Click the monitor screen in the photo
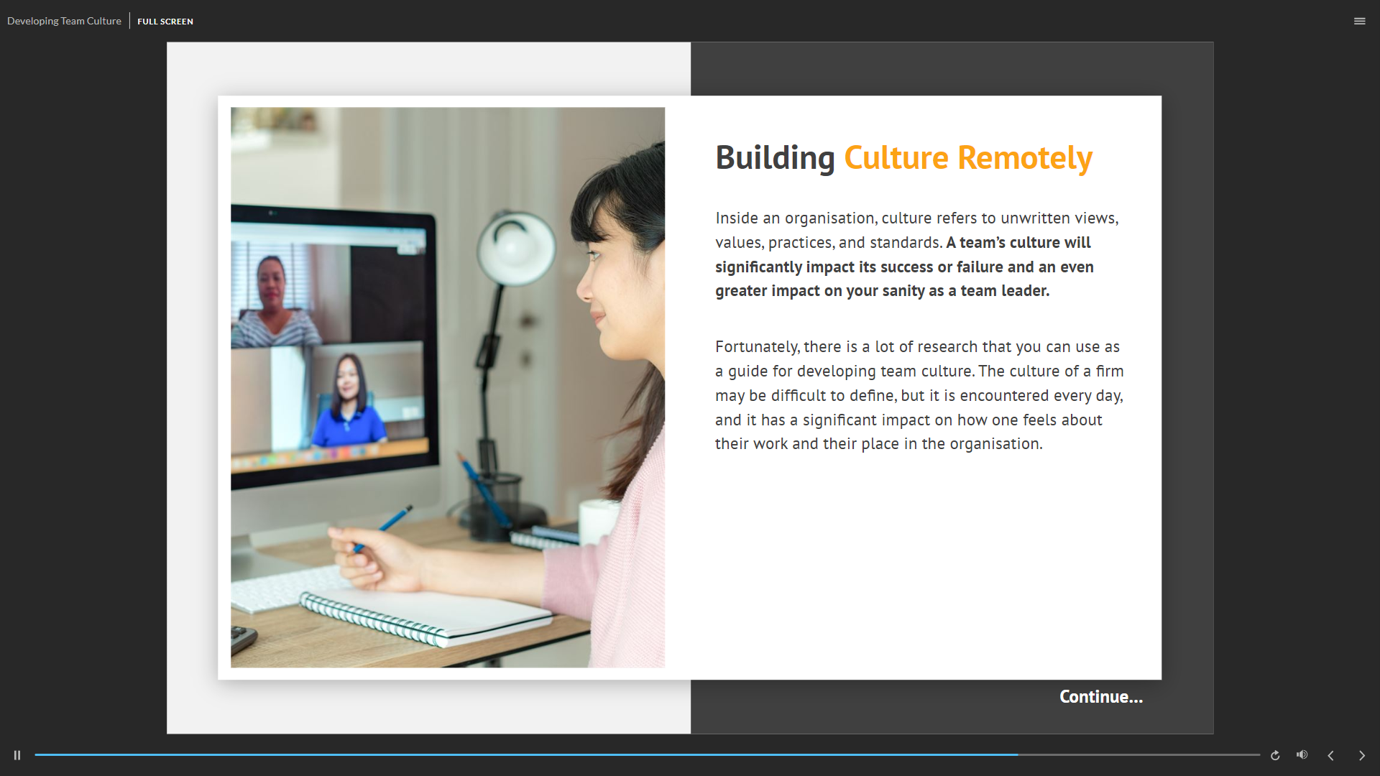 coord(329,345)
